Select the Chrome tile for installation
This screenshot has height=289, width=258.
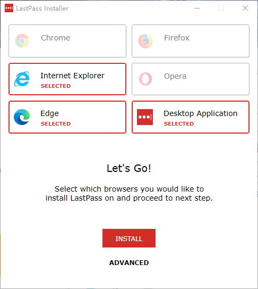click(x=67, y=41)
